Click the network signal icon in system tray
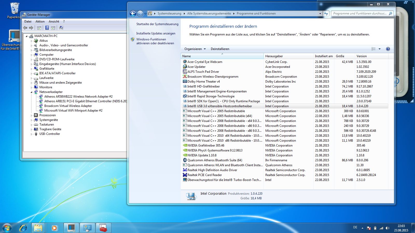 pos(381,228)
